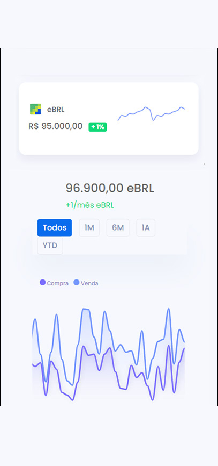The width and height of the screenshot is (218, 466).
Task: Click the green +1/mês eBRL text
Action: click(x=90, y=205)
